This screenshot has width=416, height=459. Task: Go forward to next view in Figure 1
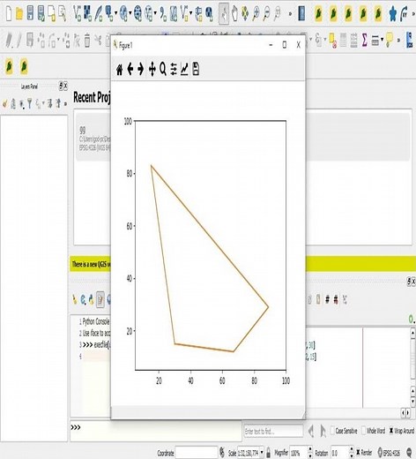(x=141, y=70)
